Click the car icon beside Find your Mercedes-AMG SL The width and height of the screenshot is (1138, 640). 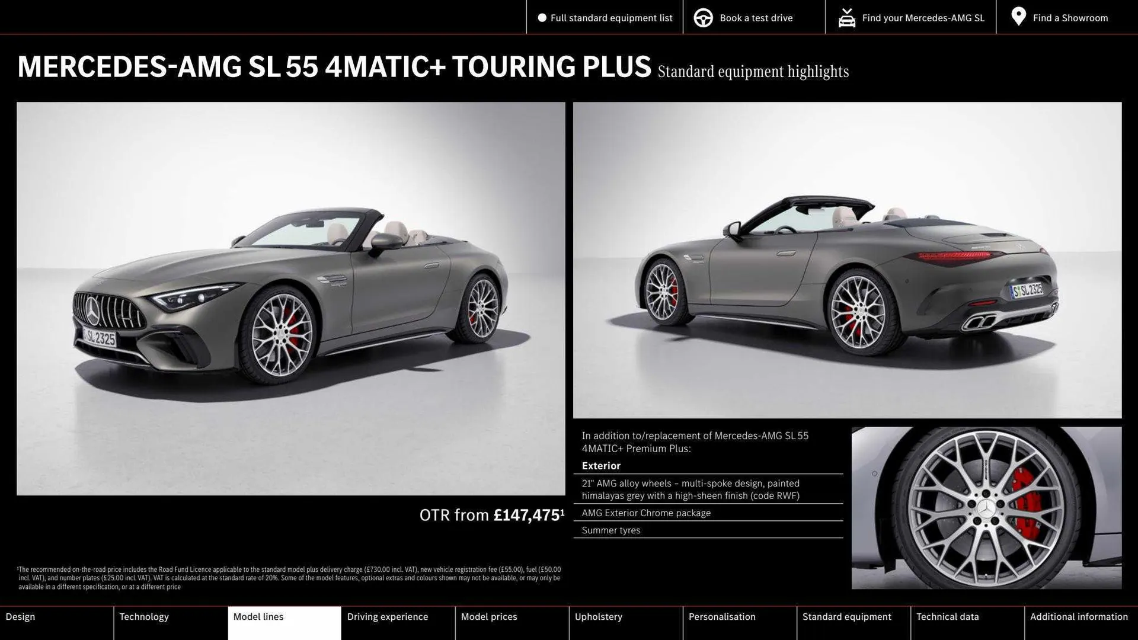click(x=846, y=17)
